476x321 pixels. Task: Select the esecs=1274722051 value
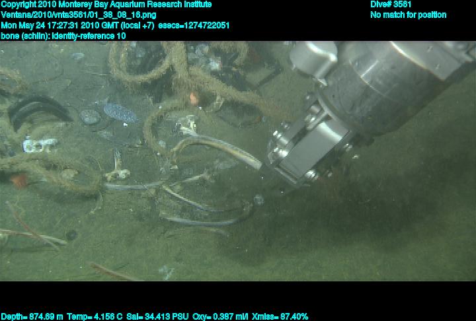(x=194, y=25)
